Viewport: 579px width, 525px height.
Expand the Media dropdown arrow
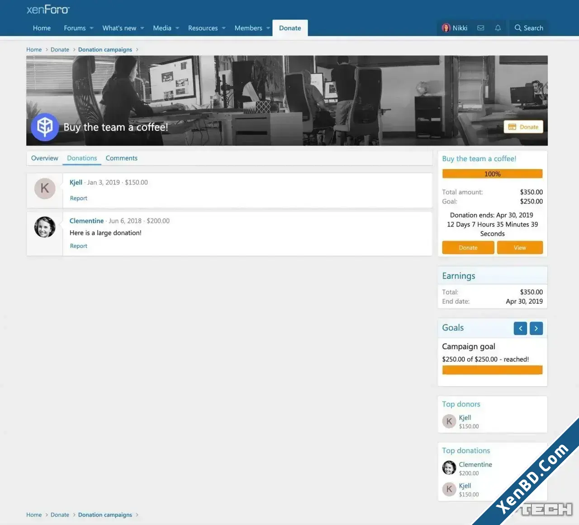tap(177, 28)
